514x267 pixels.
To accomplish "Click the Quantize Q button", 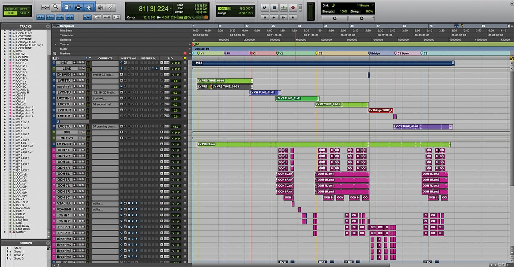I will click(x=335, y=18).
